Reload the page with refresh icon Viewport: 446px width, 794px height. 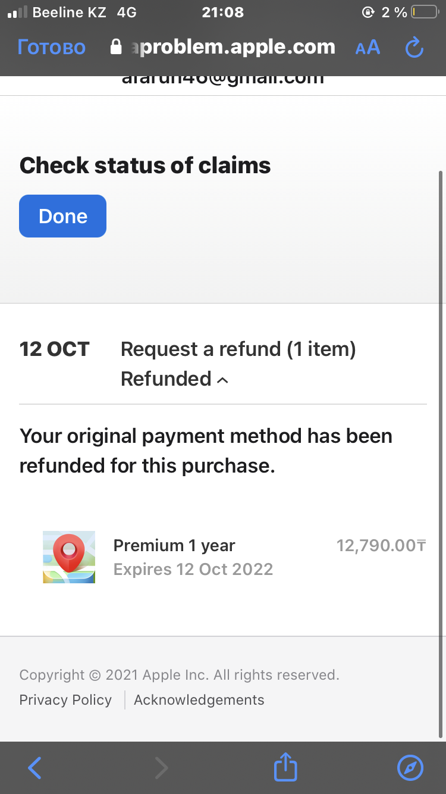tap(414, 48)
